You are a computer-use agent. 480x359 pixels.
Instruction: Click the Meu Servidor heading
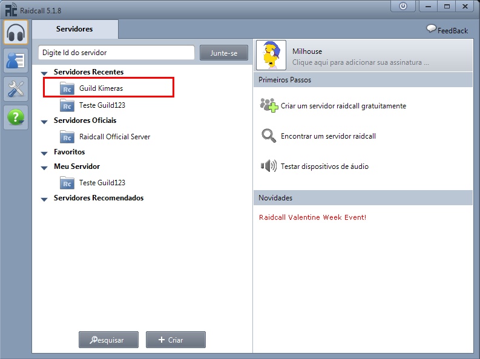coord(77,166)
